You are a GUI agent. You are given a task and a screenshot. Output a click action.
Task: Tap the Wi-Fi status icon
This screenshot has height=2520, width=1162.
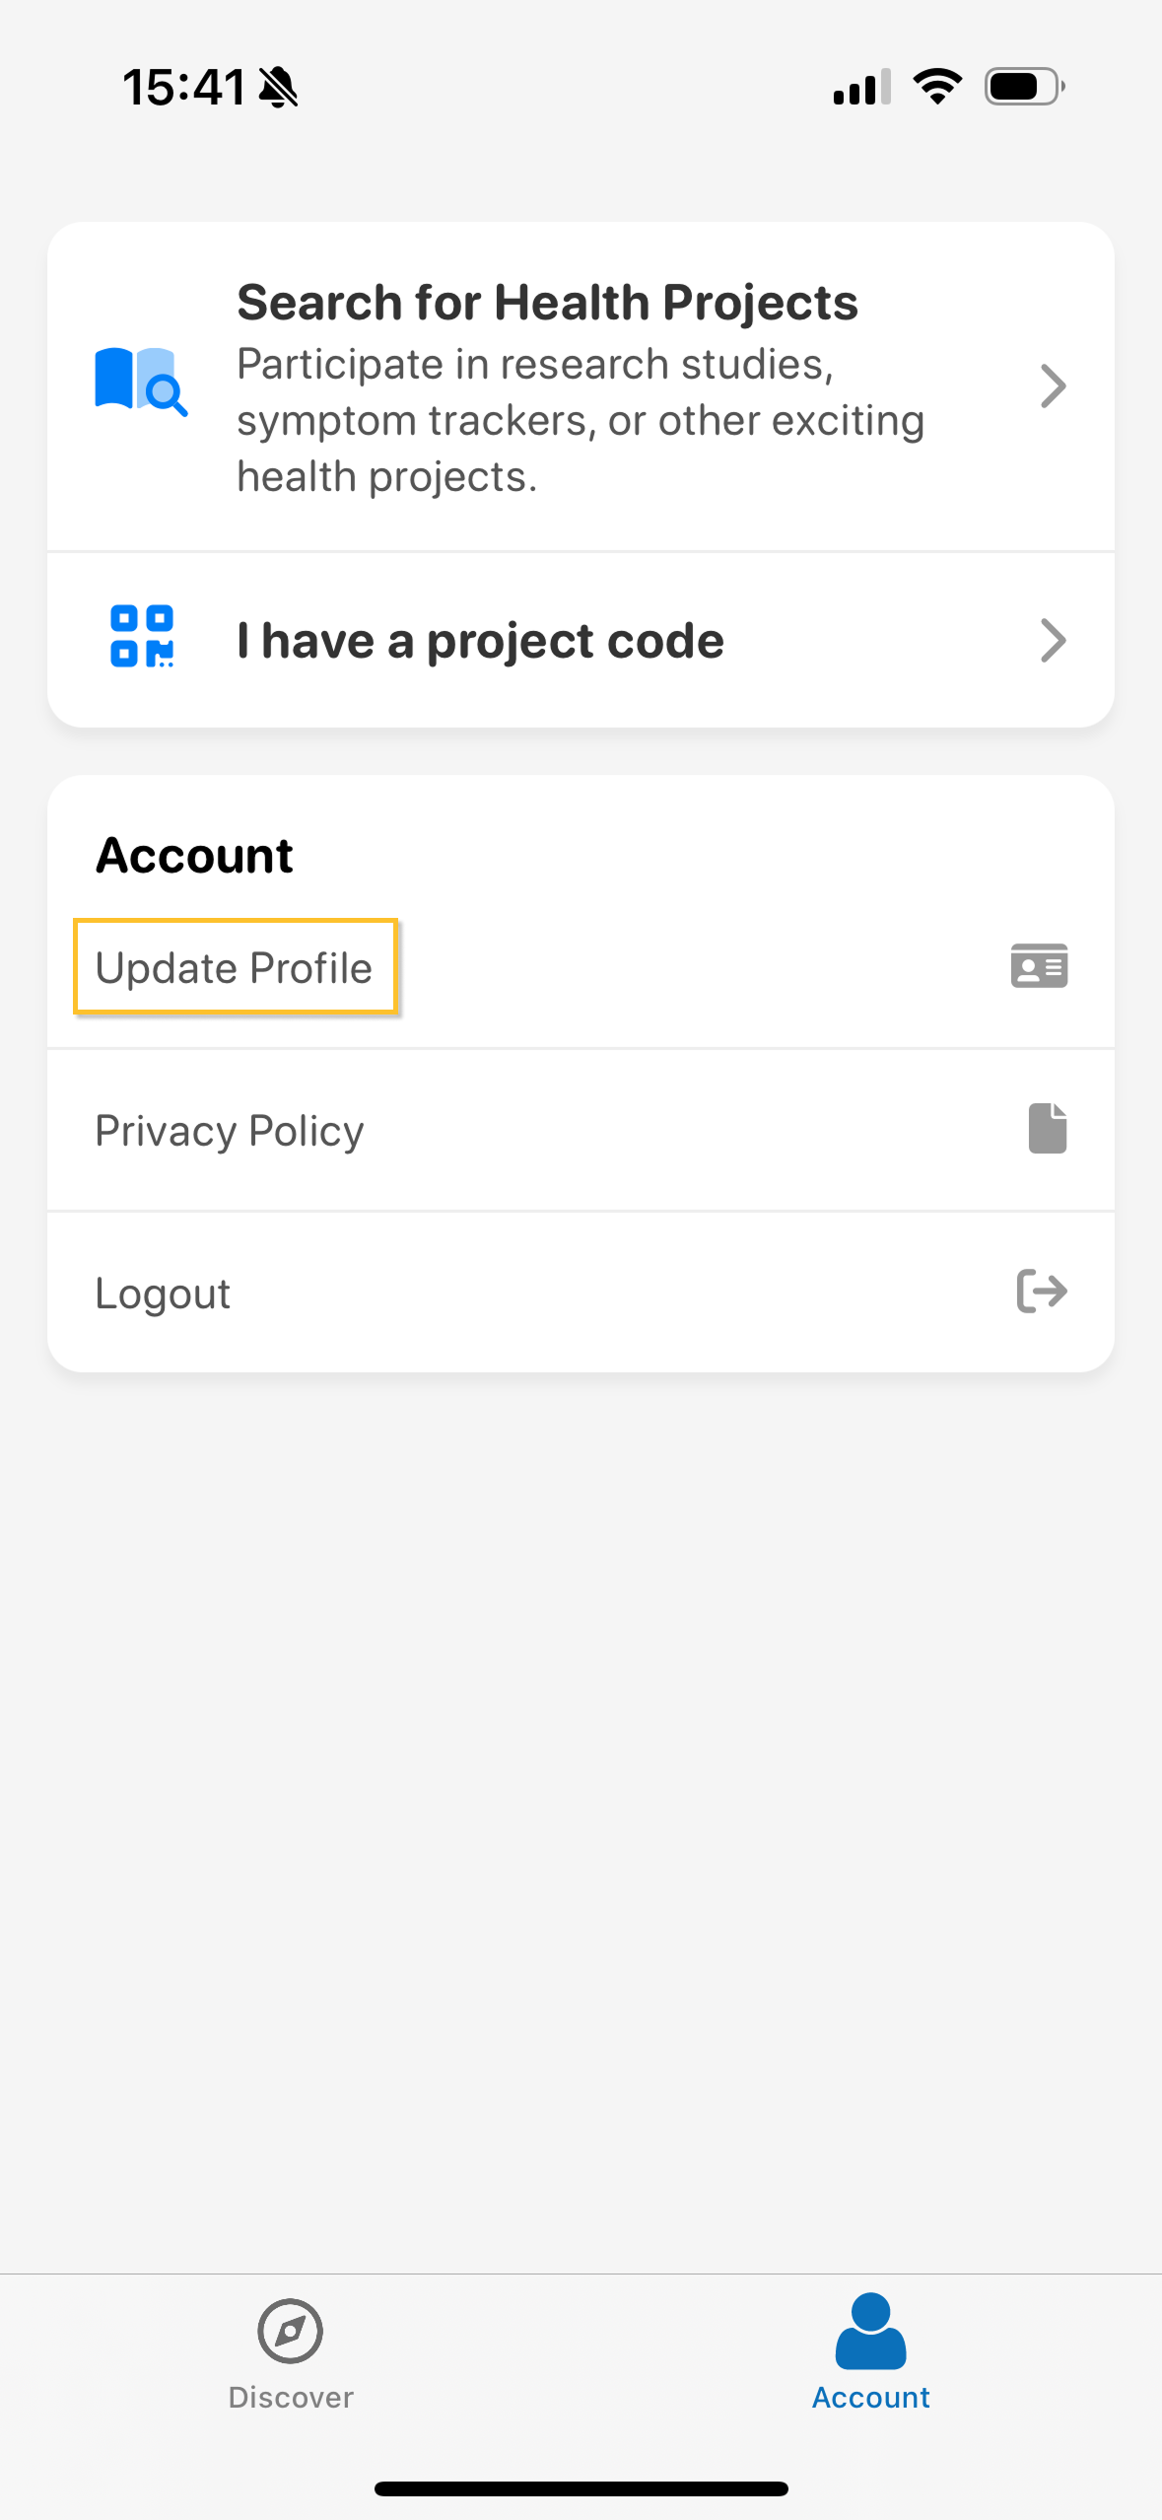coord(937,87)
